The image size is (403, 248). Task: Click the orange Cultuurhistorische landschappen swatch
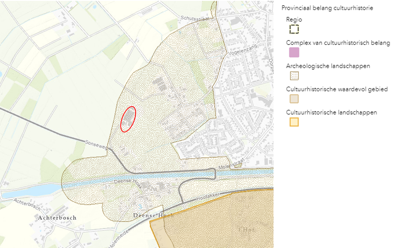[294, 122]
